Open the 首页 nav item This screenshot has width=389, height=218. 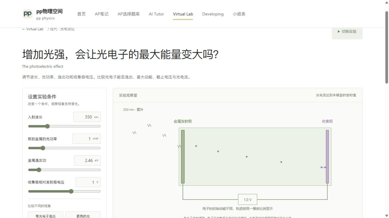[81, 14]
